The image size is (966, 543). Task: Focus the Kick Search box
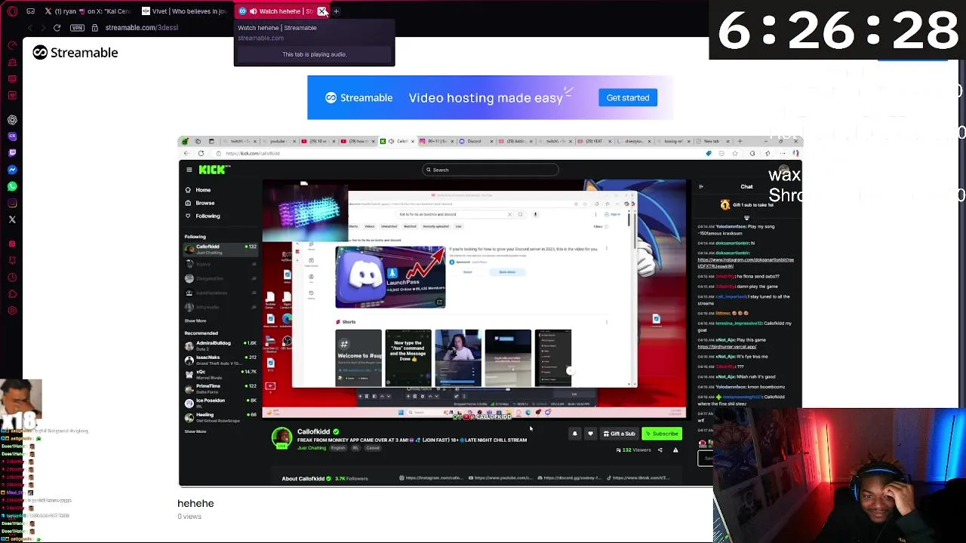[x=491, y=170]
